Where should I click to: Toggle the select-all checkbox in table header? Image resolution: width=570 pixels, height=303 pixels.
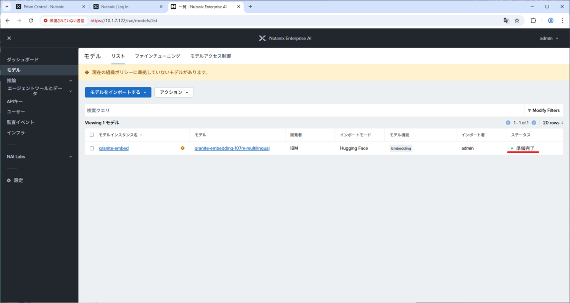click(x=92, y=135)
